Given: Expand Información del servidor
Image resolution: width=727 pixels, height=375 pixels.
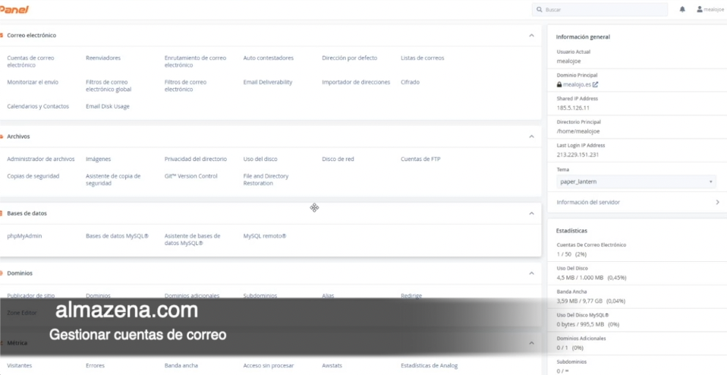Looking at the screenshot, I should click(x=717, y=203).
